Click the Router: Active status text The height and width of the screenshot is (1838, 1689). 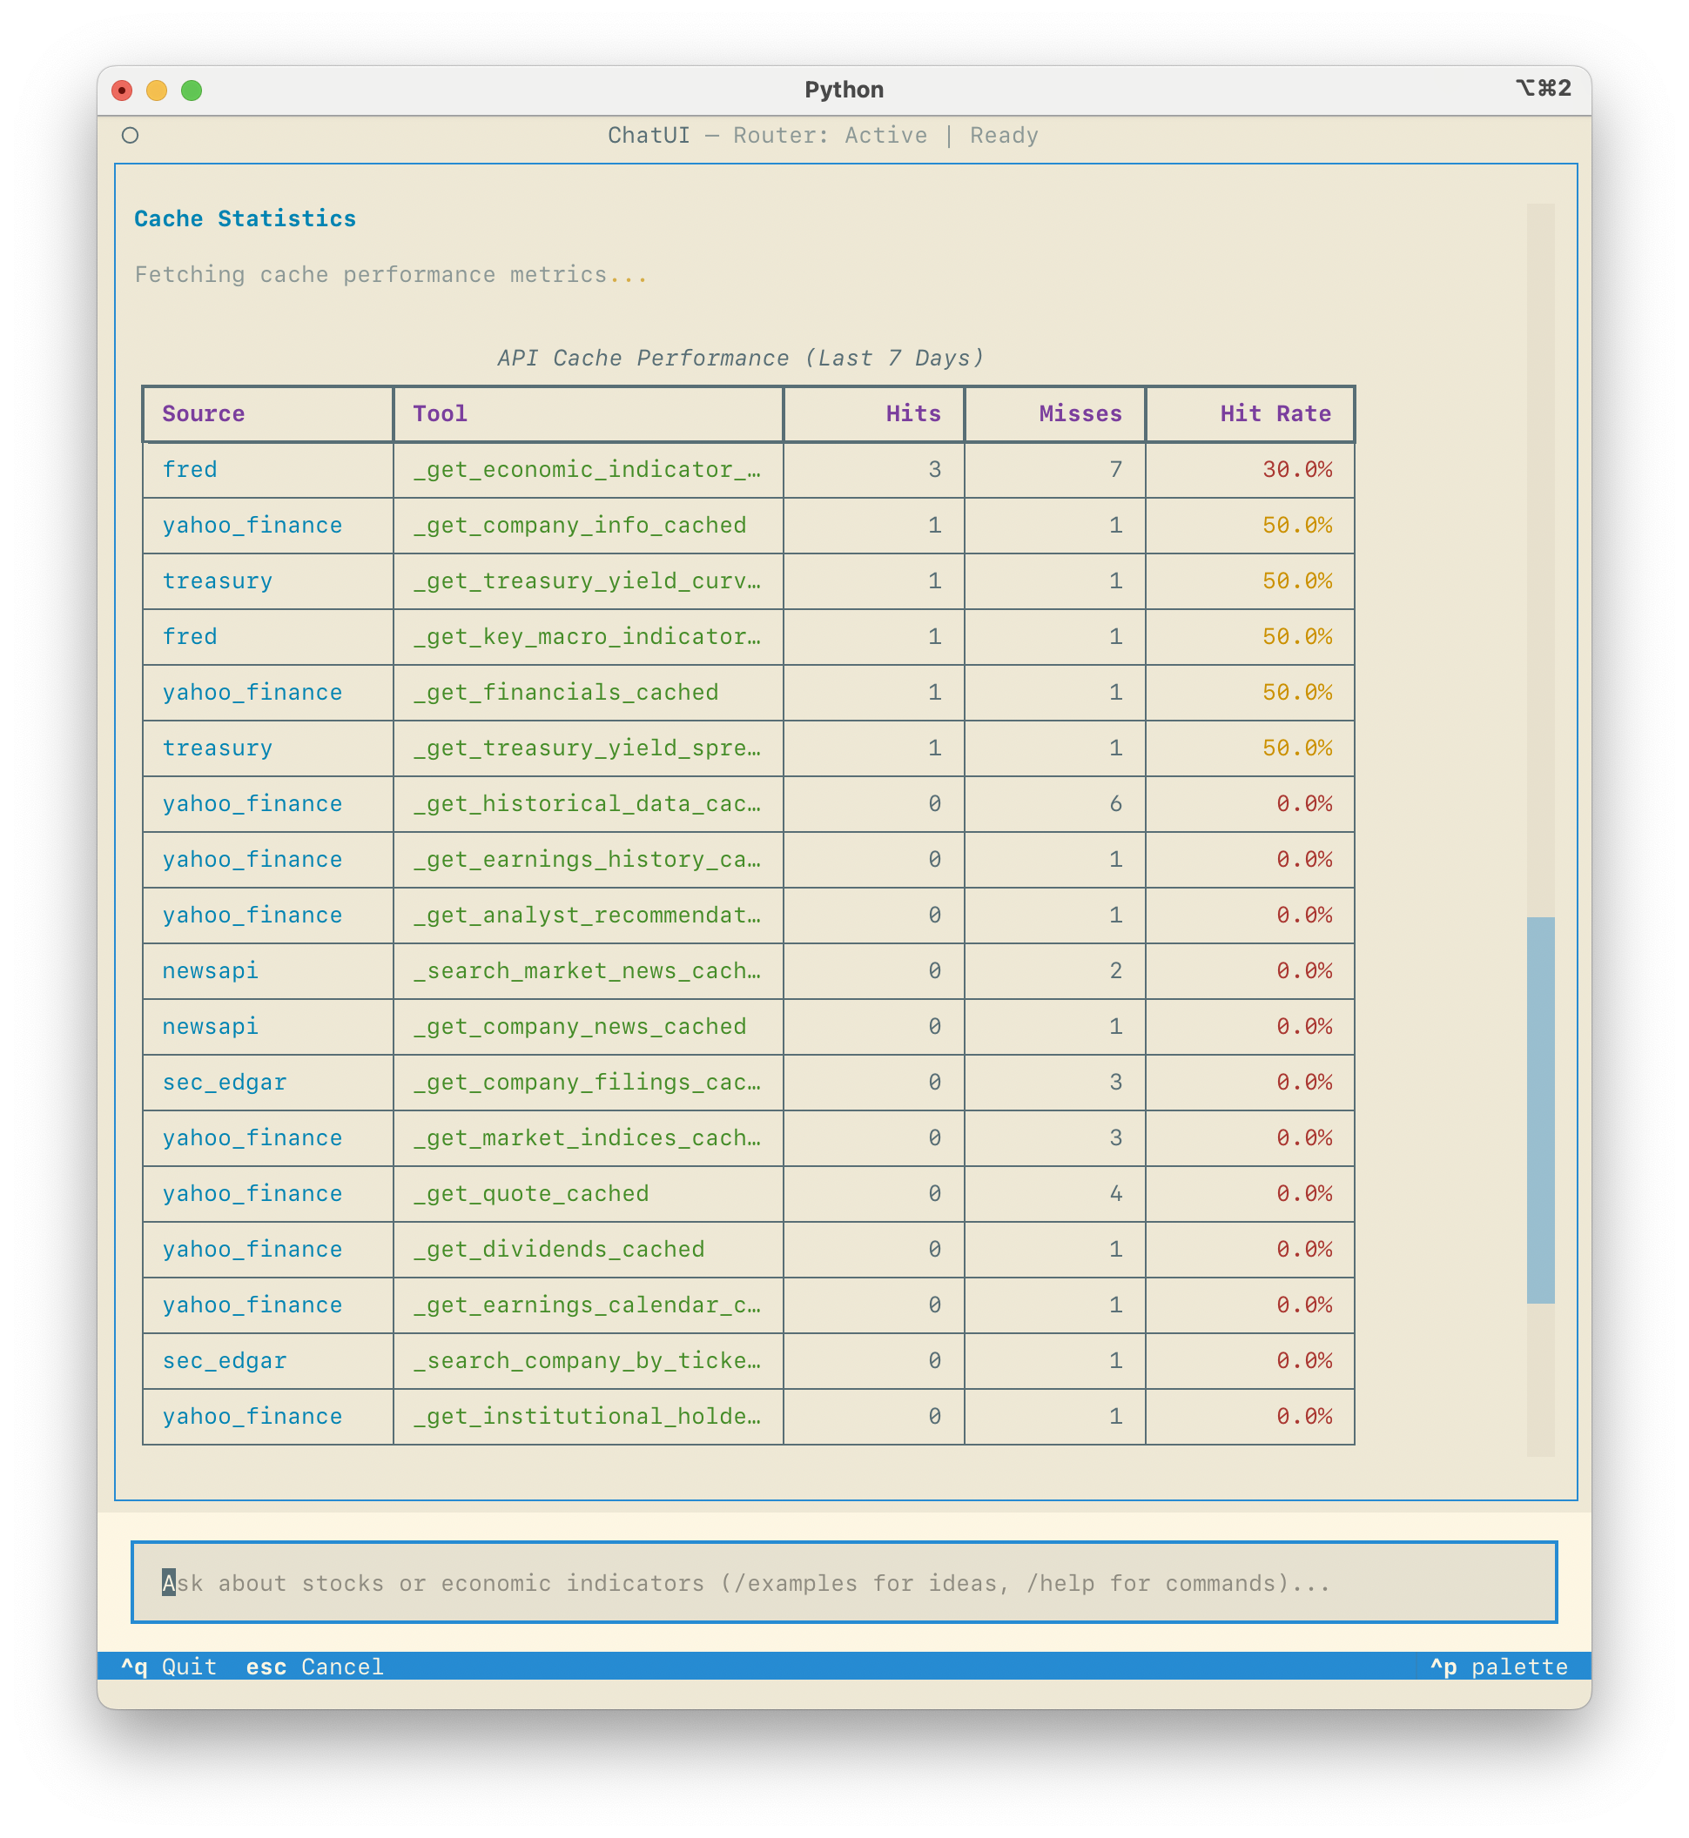830,135
